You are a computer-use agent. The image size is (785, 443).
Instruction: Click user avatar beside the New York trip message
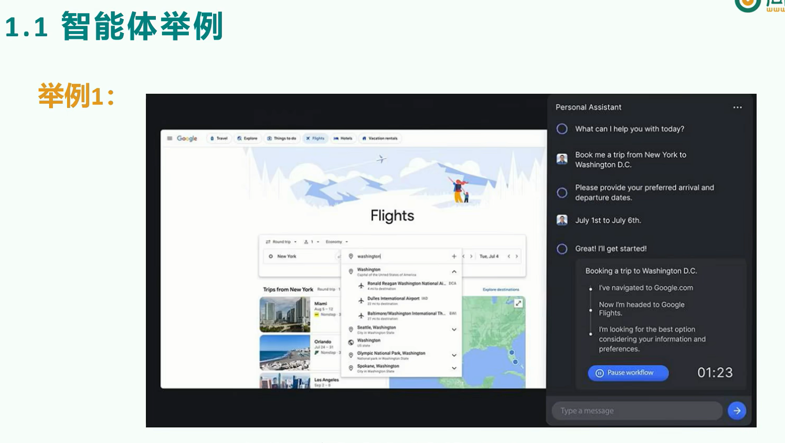coord(562,159)
